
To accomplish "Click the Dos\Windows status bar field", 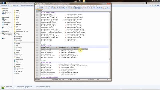I will [x=91, y=80].
